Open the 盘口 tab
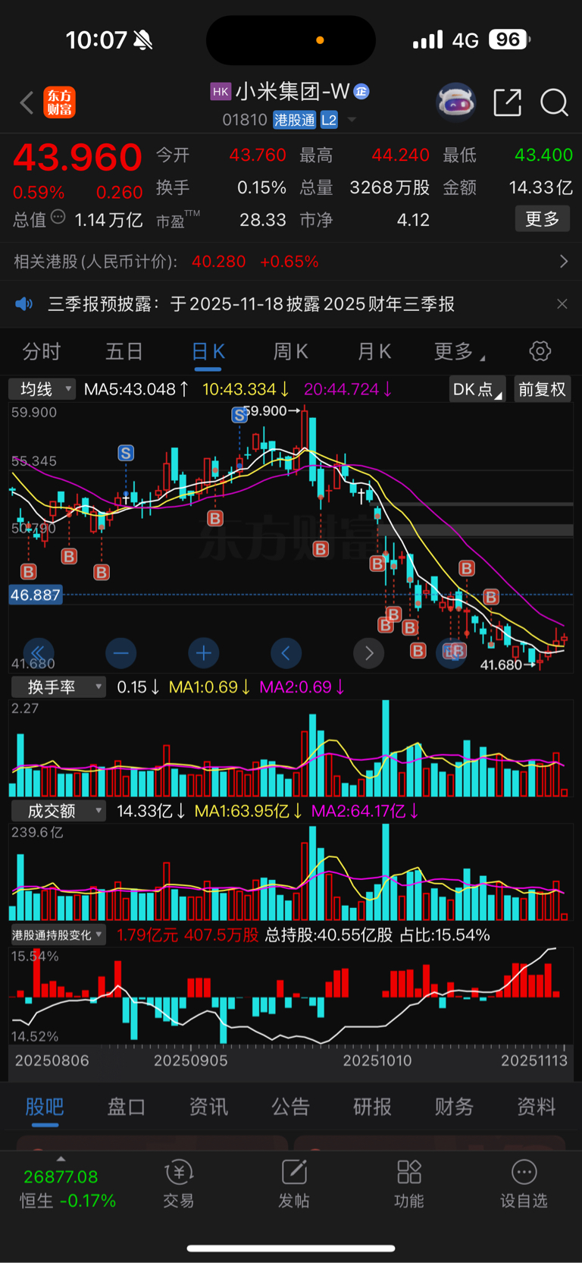Screen dimensions: 582x1263 tap(127, 1107)
